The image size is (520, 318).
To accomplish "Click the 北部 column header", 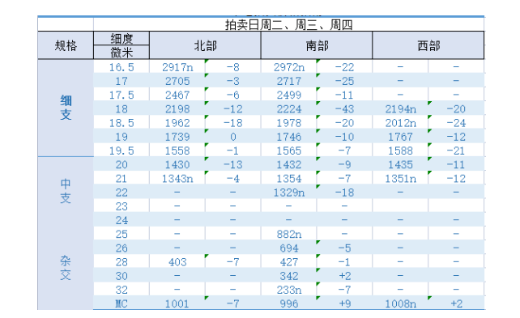I will [x=205, y=45].
